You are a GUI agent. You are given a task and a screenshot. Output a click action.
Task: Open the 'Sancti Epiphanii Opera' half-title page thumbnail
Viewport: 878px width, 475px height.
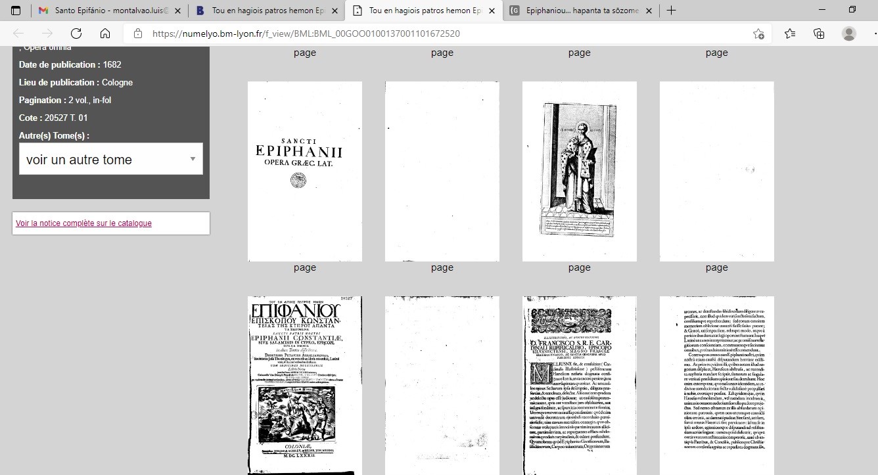(304, 171)
